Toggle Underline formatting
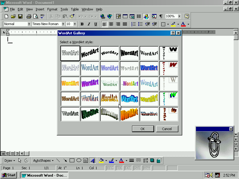The width and height of the screenshot is (239, 179). tap(96, 24)
